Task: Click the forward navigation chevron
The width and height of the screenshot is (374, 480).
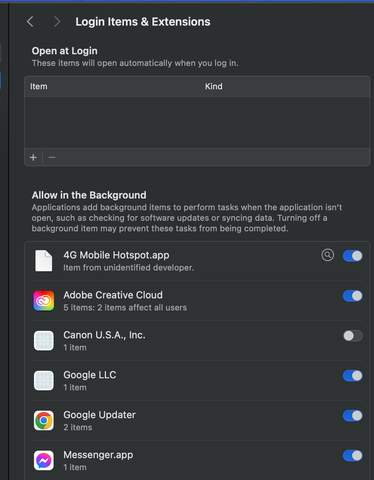Action: tap(57, 22)
